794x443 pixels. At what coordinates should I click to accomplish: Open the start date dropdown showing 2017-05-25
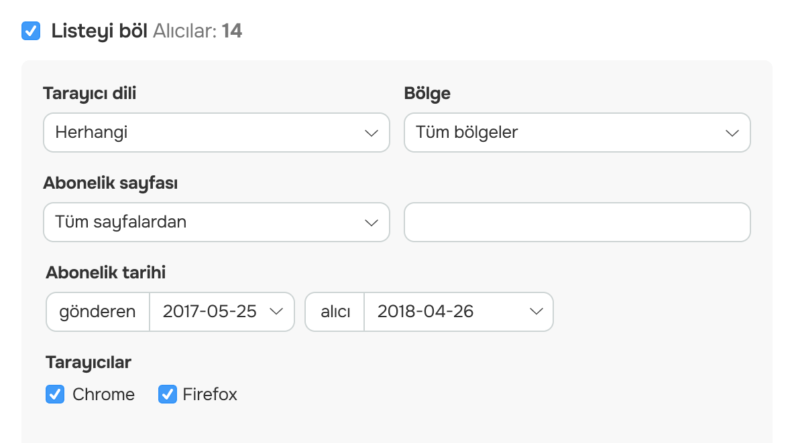click(x=221, y=312)
